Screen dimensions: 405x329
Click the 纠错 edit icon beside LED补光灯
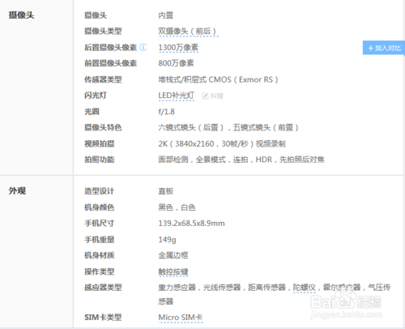(213, 96)
